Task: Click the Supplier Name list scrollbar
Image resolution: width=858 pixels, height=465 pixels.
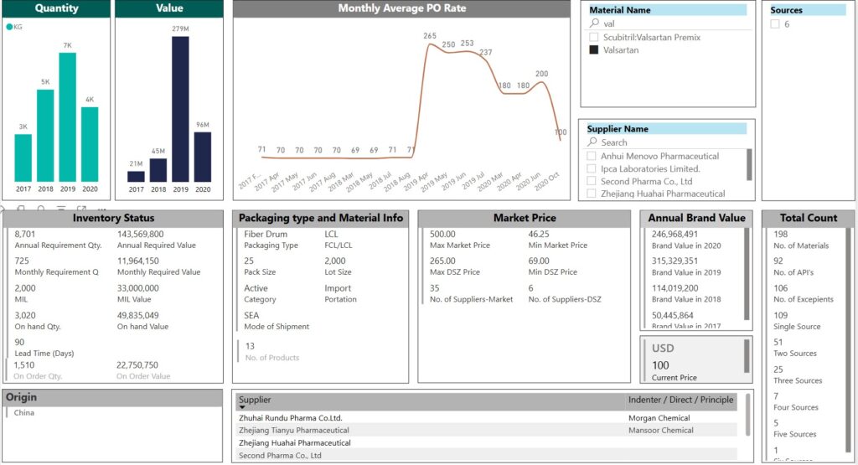Action: pyautogui.click(x=749, y=164)
